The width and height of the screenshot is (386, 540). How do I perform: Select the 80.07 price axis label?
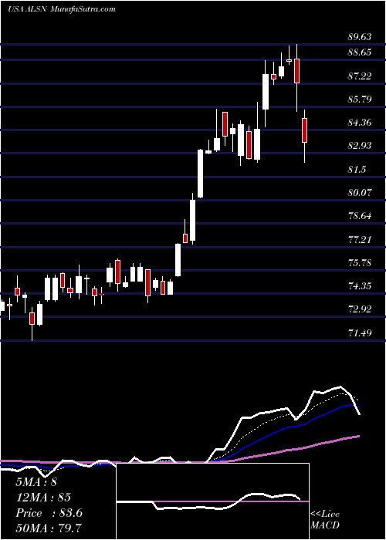[x=360, y=192]
